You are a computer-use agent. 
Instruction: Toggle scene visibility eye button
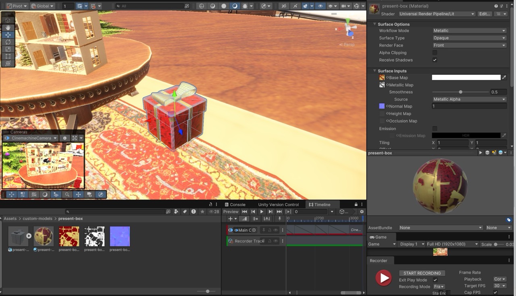(320, 6)
